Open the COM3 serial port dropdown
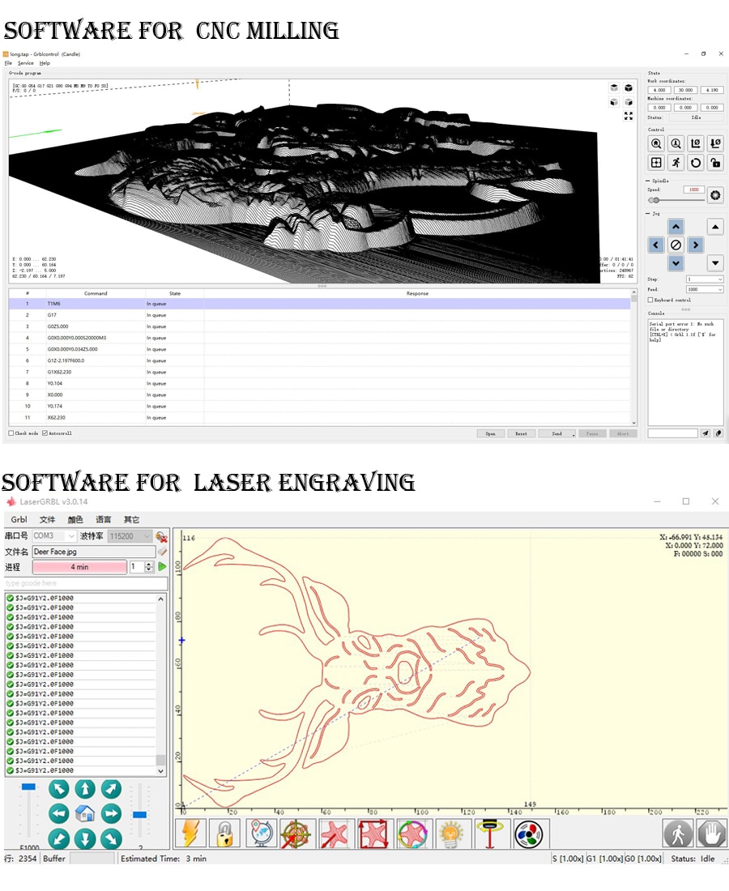The width and height of the screenshot is (729, 891). click(x=54, y=536)
